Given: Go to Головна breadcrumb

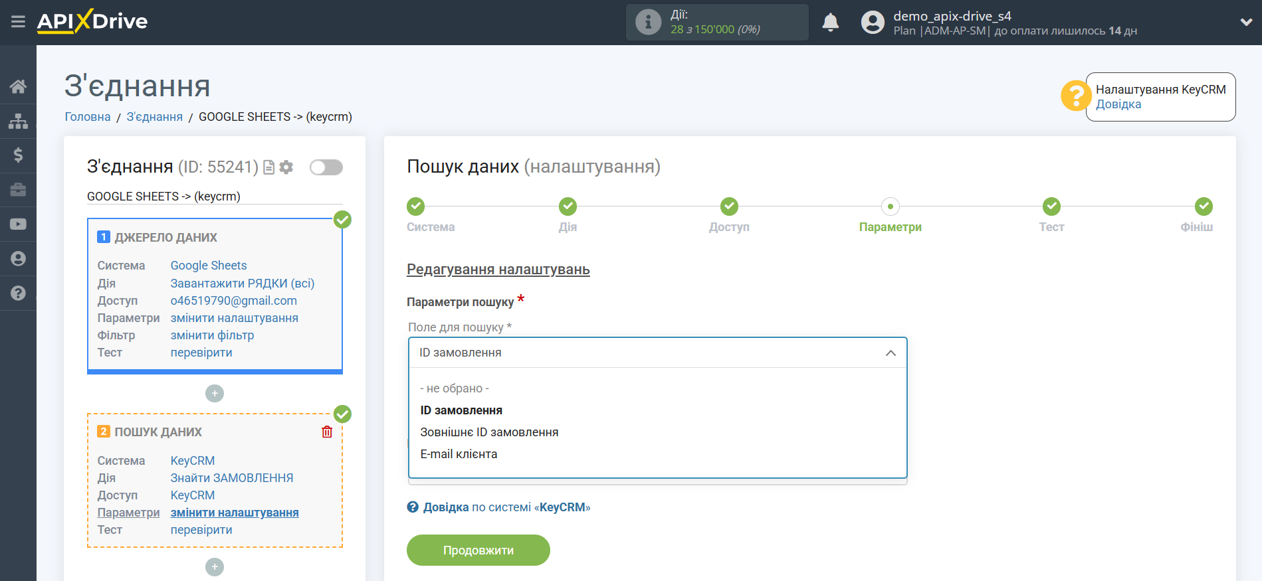Looking at the screenshot, I should (x=88, y=117).
